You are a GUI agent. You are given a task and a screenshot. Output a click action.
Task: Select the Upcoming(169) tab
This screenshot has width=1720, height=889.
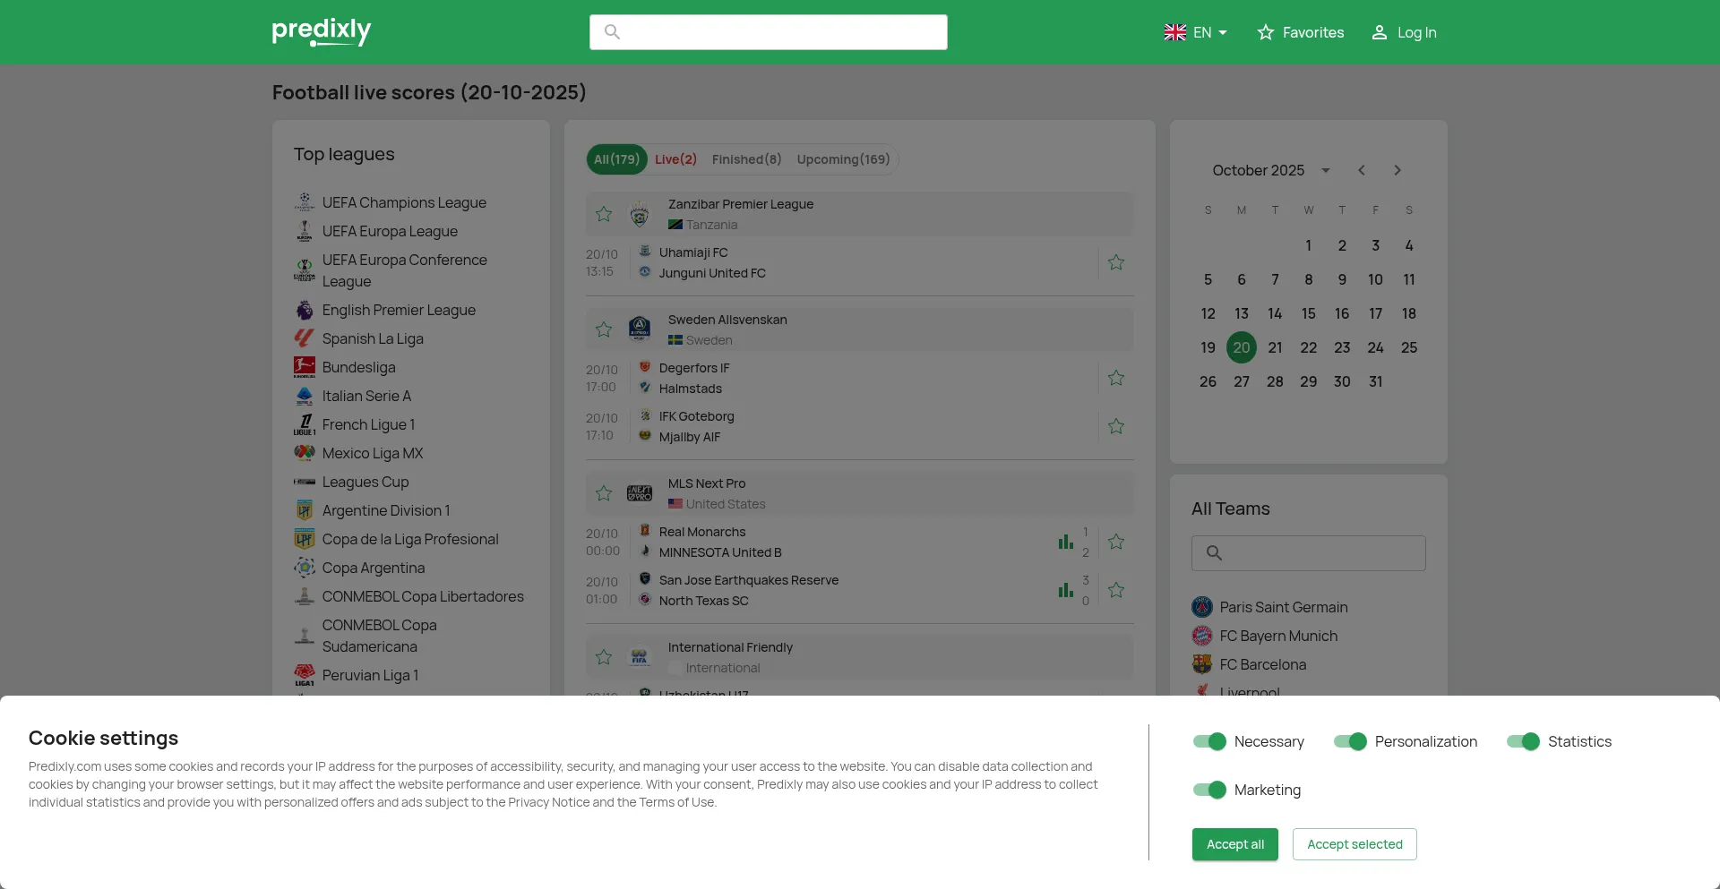click(x=843, y=159)
